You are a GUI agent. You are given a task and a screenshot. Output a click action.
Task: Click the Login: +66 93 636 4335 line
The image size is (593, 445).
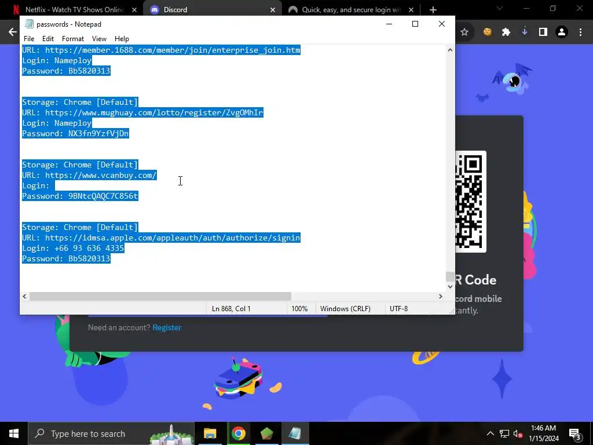(73, 248)
